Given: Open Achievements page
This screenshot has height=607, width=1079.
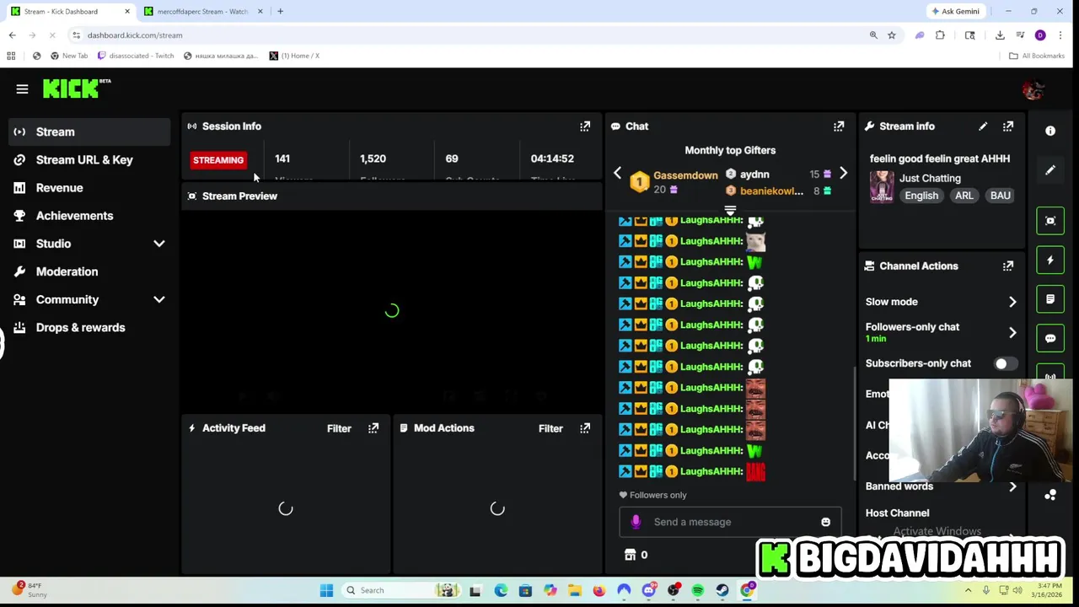Looking at the screenshot, I should 89,216.
